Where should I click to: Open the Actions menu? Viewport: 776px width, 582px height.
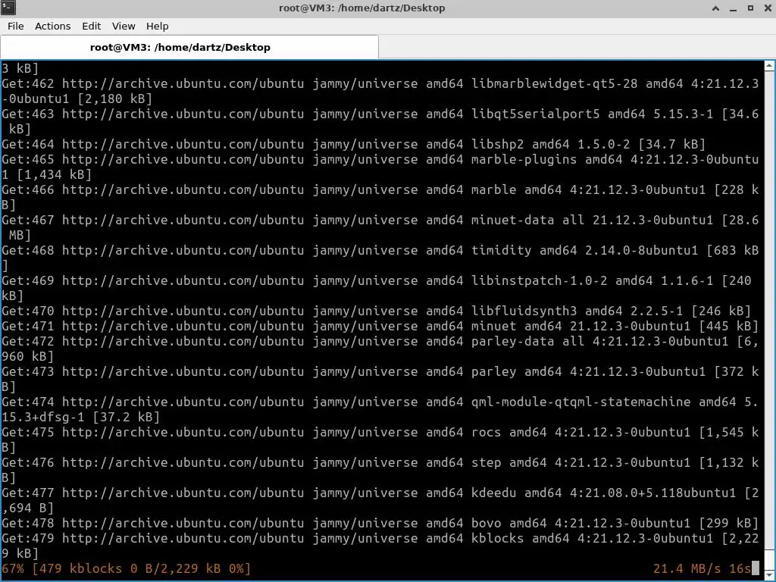point(52,27)
